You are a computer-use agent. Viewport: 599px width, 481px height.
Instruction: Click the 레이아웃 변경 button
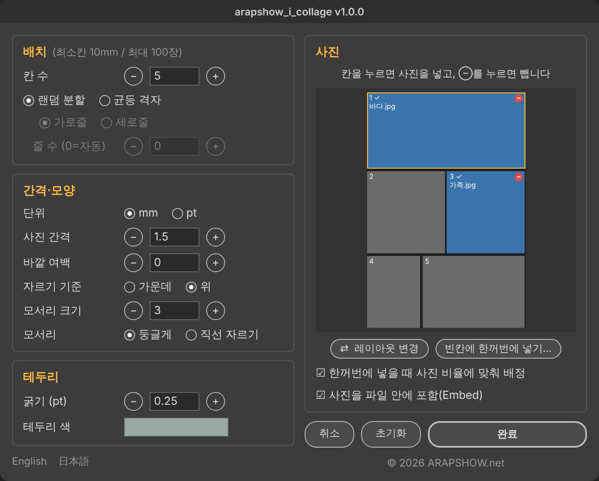(x=380, y=349)
